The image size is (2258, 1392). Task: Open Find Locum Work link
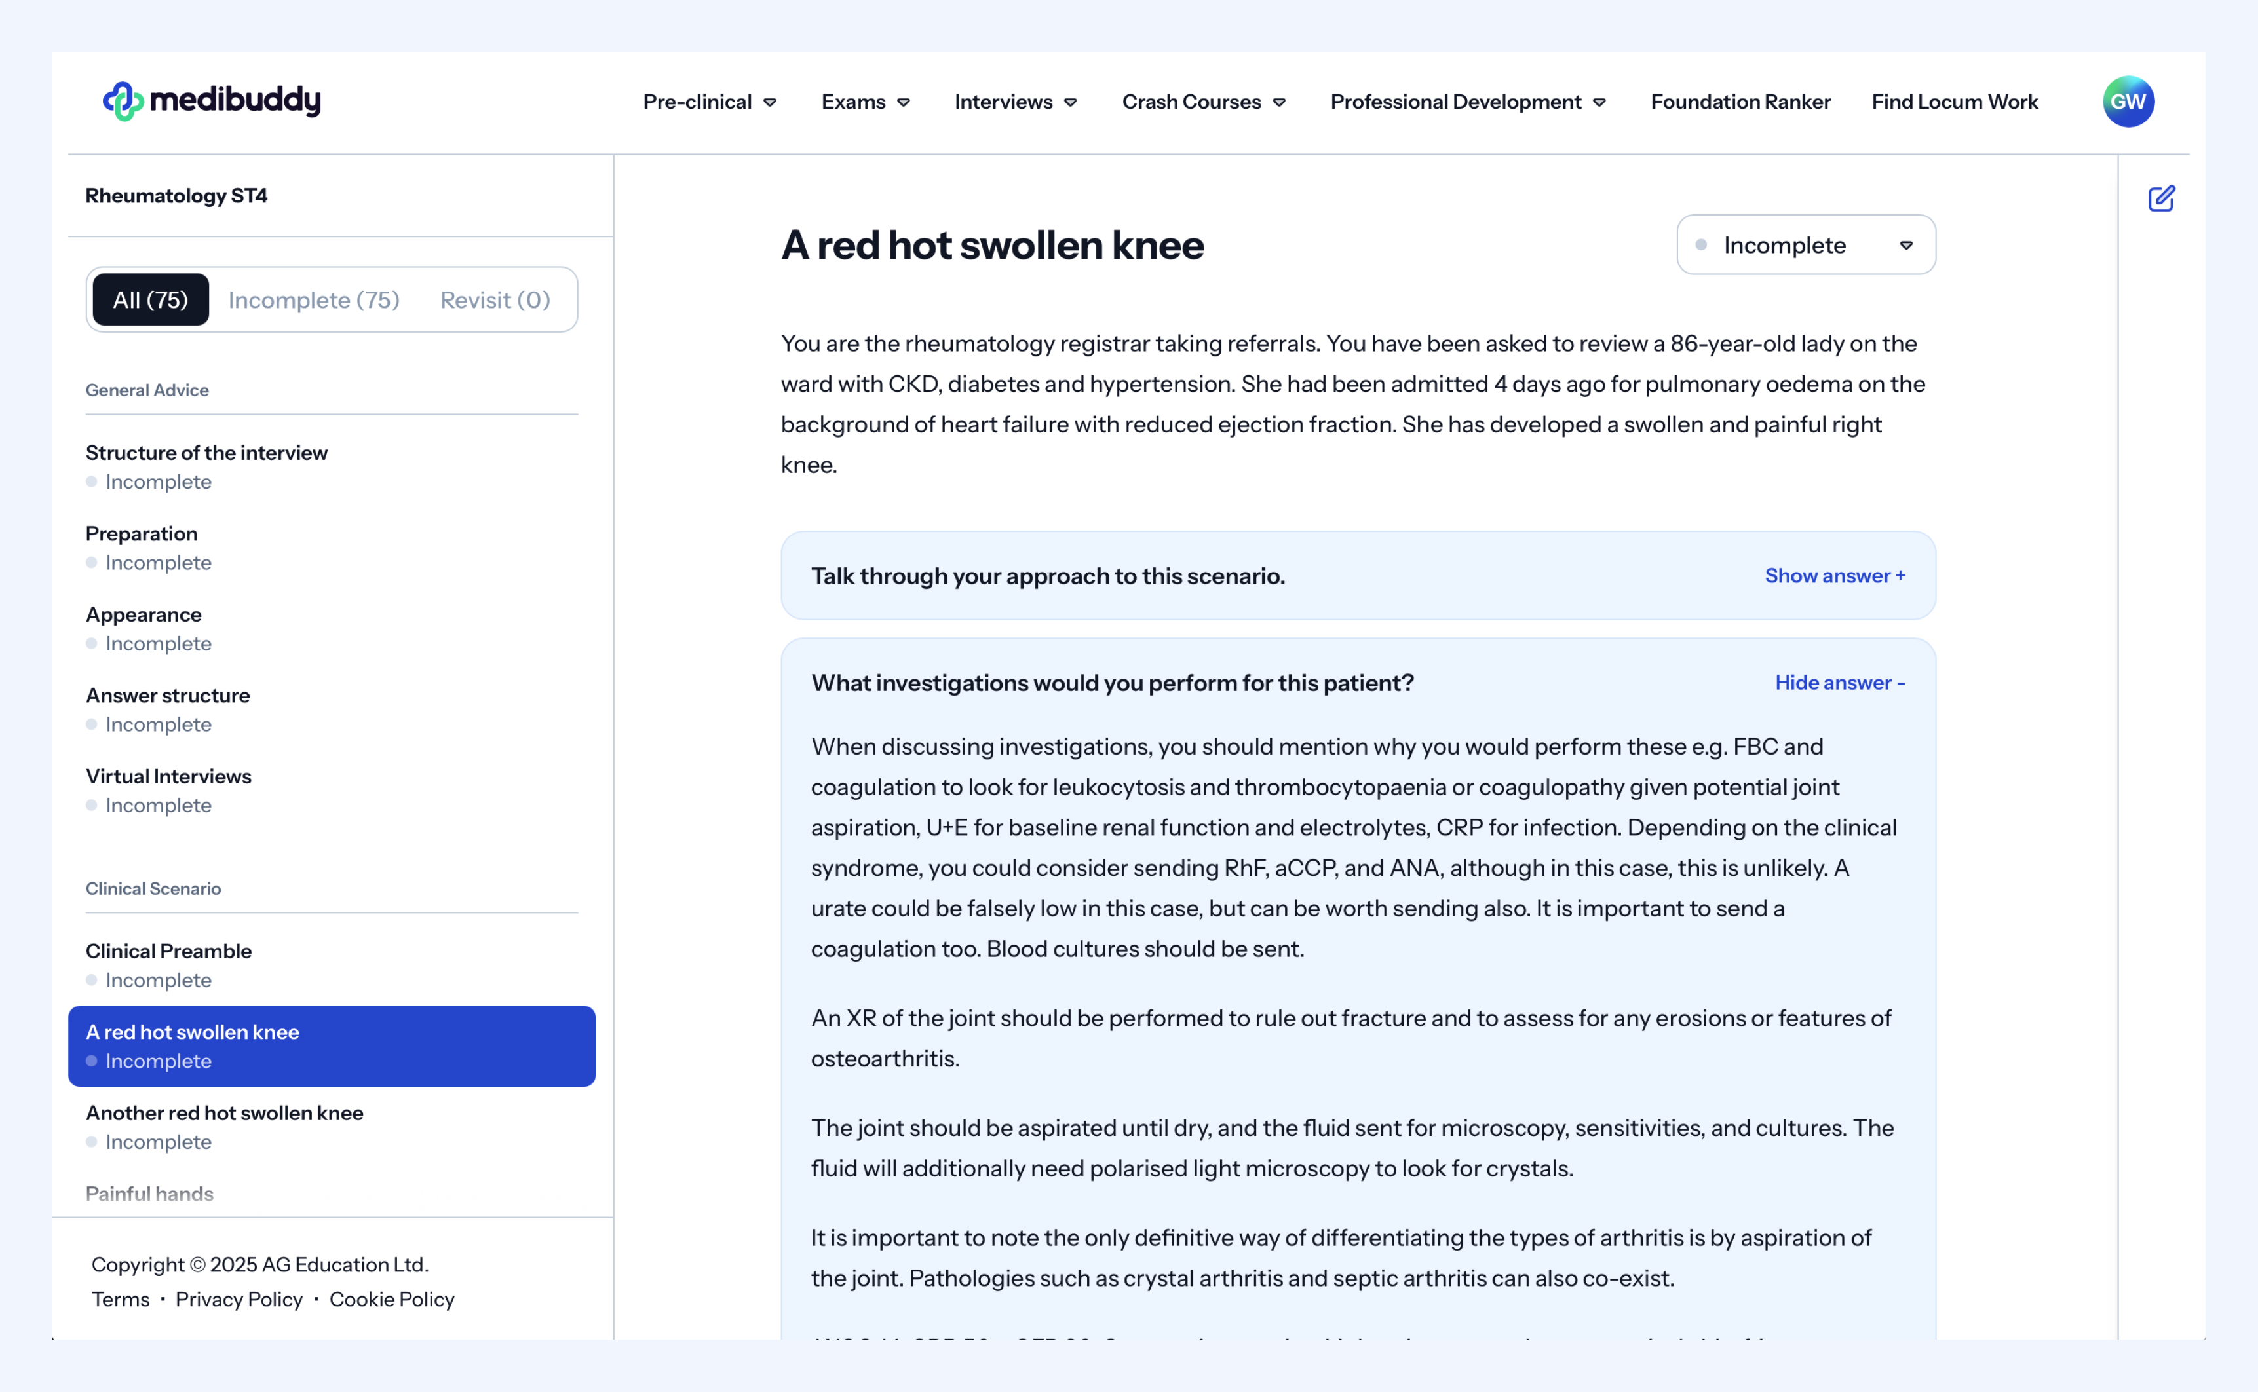(1954, 102)
